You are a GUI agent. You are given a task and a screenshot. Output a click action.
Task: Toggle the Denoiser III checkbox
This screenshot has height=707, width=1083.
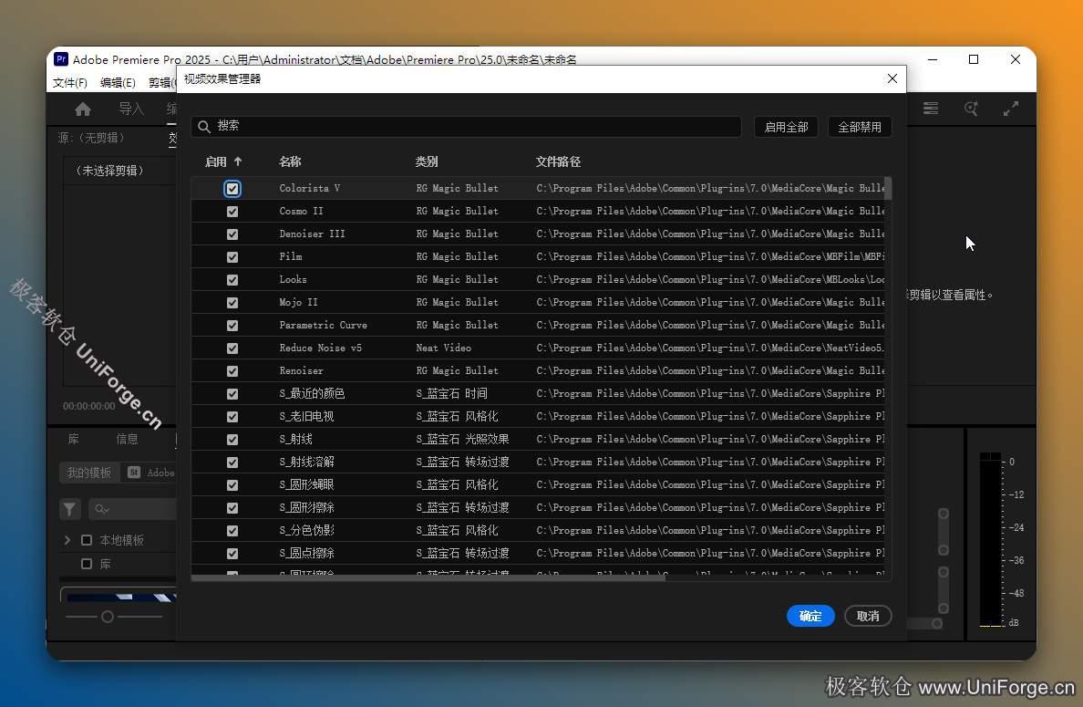coord(232,234)
